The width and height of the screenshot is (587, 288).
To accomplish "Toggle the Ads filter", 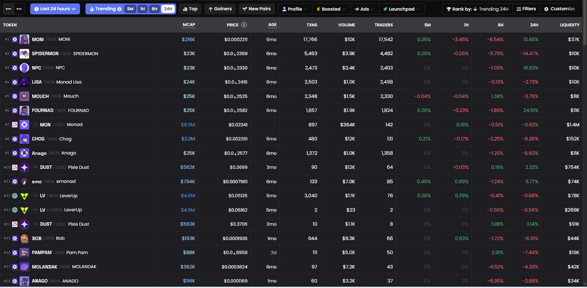I will tap(364, 9).
